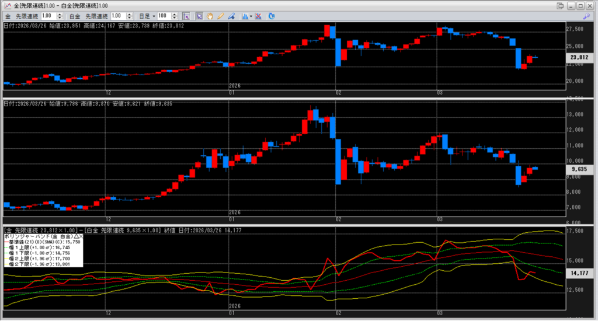The width and height of the screenshot is (598, 321).
Task: Open settings with the wrench icon
Action: [x=586, y=16]
